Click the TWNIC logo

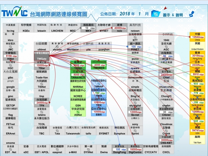(14, 12)
